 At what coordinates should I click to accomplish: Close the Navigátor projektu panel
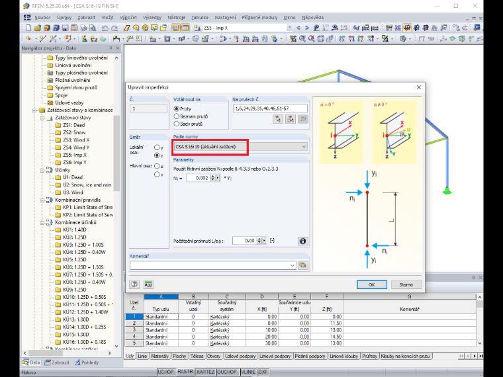(118, 48)
